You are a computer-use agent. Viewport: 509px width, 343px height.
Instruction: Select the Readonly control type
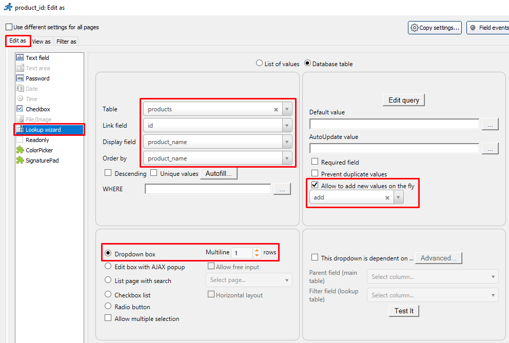click(37, 140)
